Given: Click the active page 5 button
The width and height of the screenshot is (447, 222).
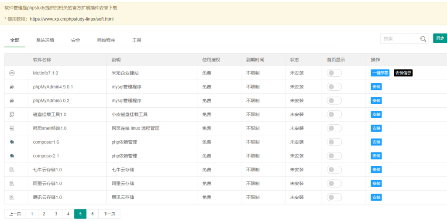Looking at the screenshot, I should coord(80,214).
